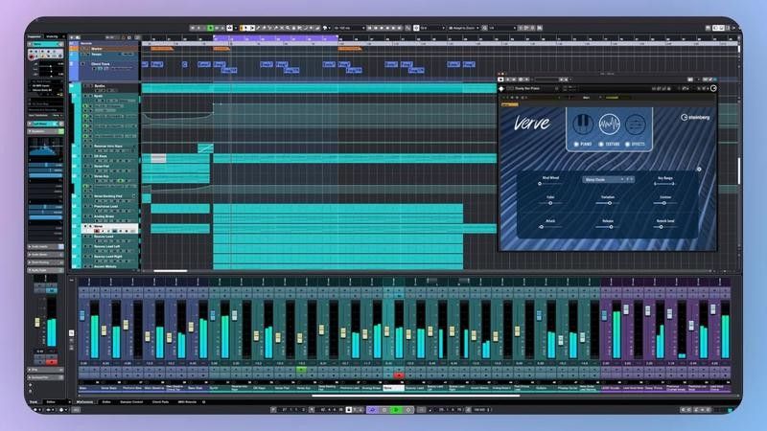This screenshot has width=767, height=431.
Task: Click the Steinberg logo in Verve
Action: click(x=695, y=117)
